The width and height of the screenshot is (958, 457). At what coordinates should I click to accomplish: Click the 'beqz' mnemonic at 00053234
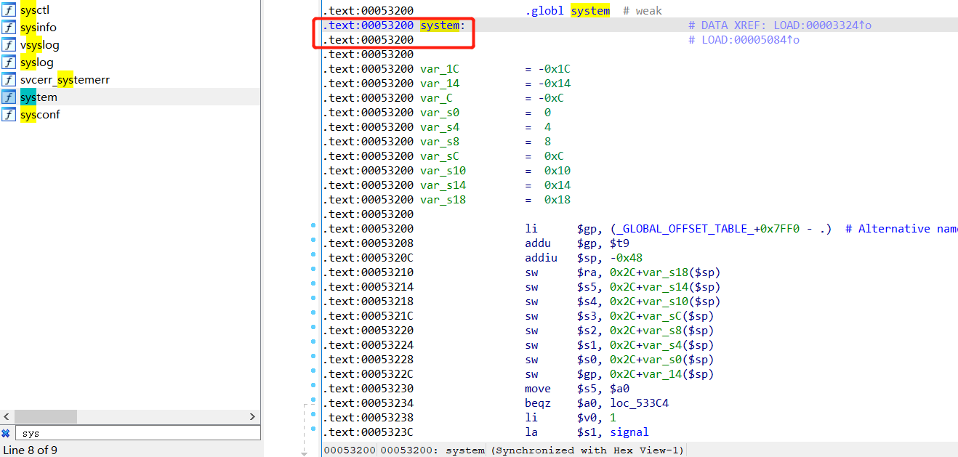(538, 403)
